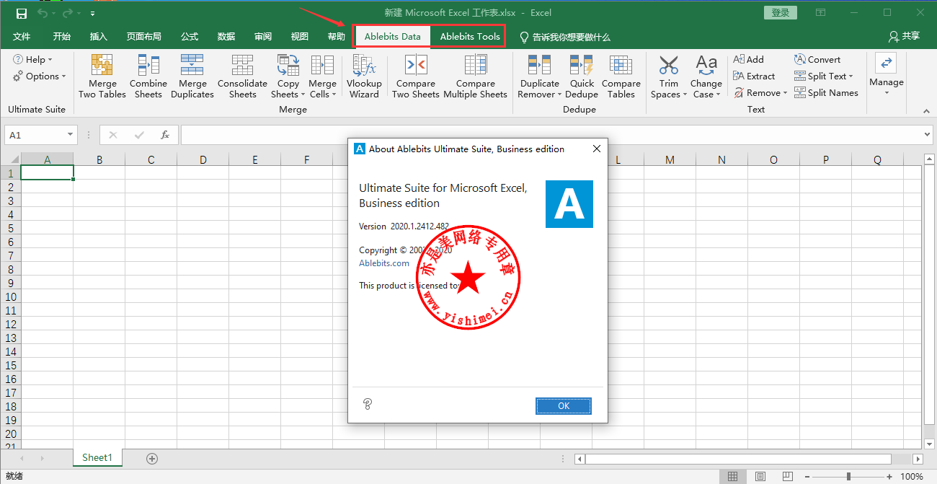Image resolution: width=937 pixels, height=484 pixels.
Task: Switch to Page Layout view in status bar
Action: click(x=760, y=476)
